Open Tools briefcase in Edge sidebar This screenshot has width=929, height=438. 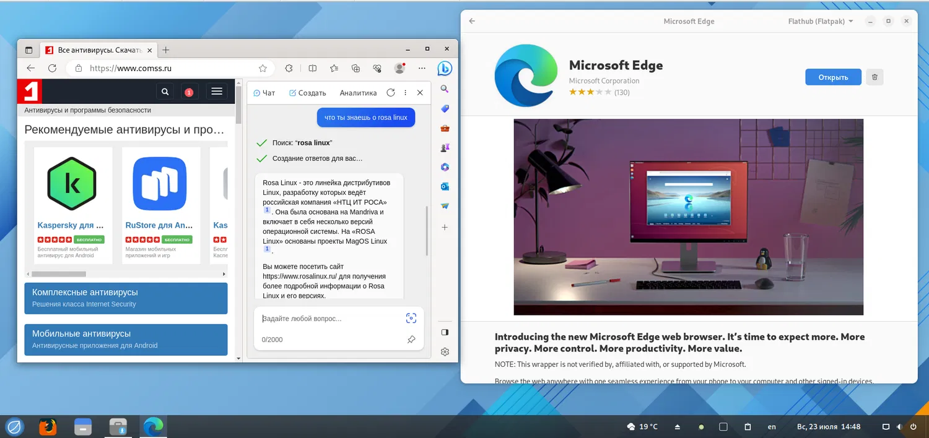click(445, 128)
